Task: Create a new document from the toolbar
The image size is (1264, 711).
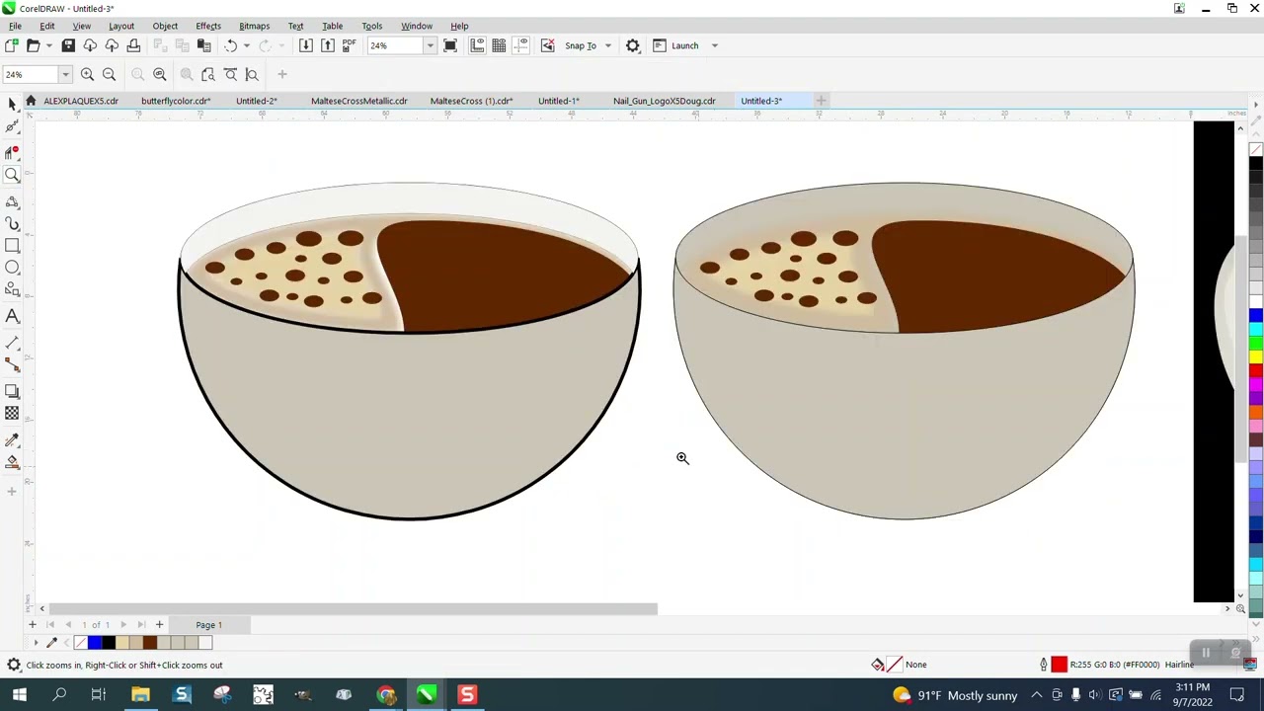Action: [12, 45]
